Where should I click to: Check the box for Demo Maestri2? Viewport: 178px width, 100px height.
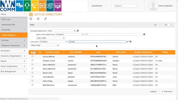coord(32,69)
